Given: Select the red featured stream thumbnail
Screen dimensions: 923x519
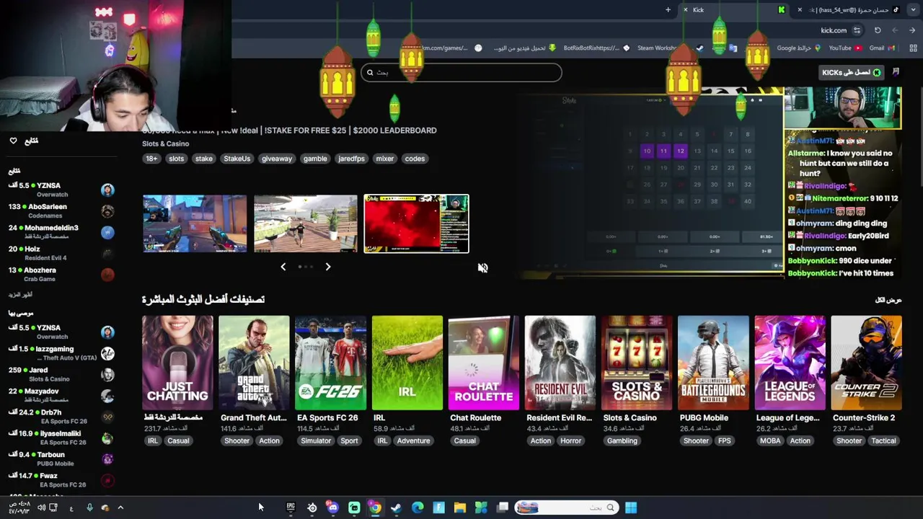Looking at the screenshot, I should [x=416, y=223].
